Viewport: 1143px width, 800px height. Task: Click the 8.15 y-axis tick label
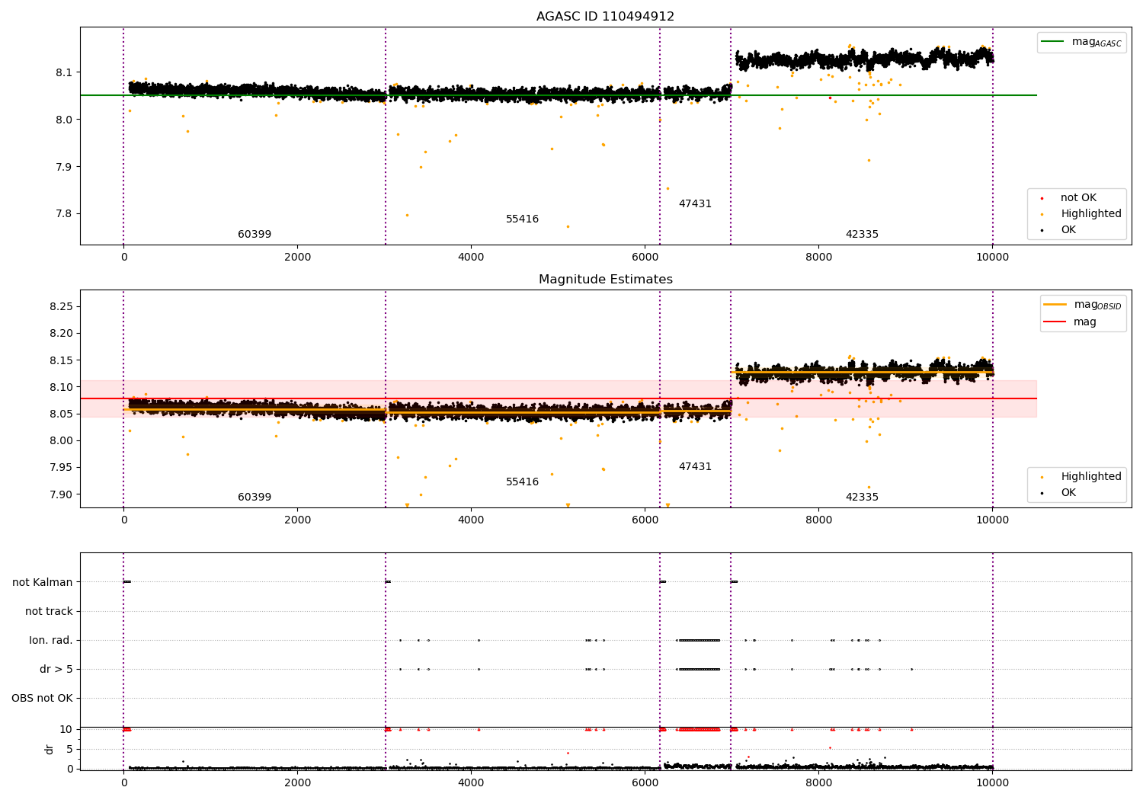[61, 360]
